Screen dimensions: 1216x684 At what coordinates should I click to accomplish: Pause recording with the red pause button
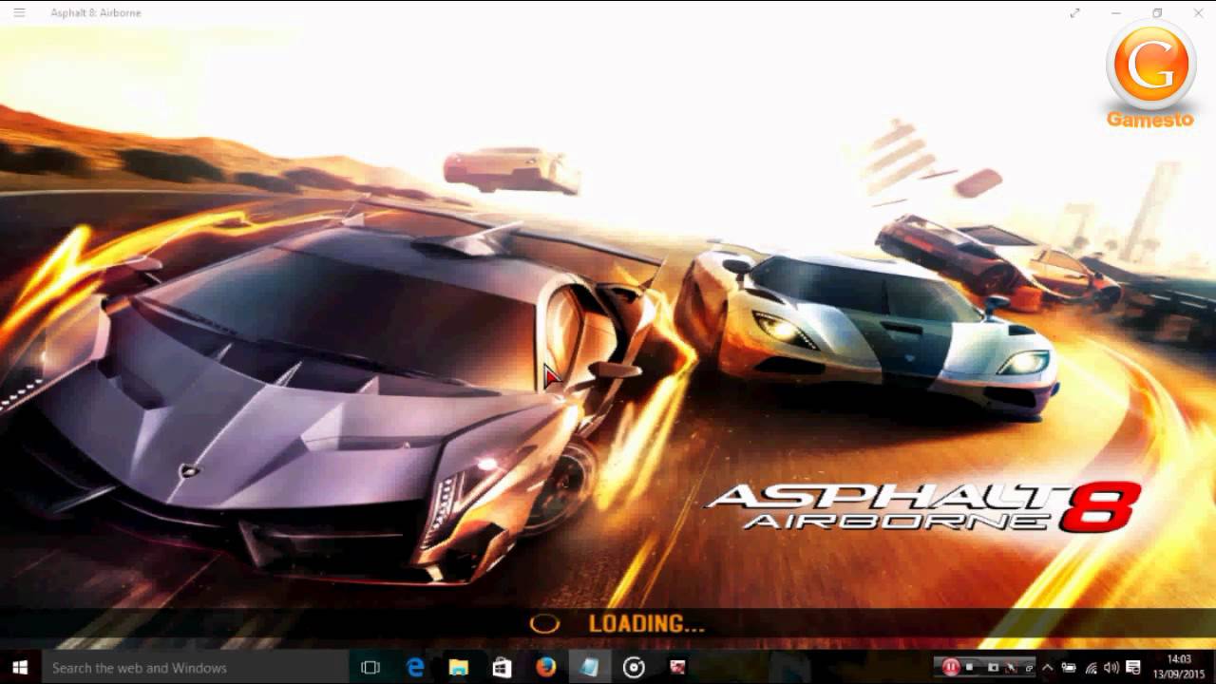pyautogui.click(x=951, y=667)
